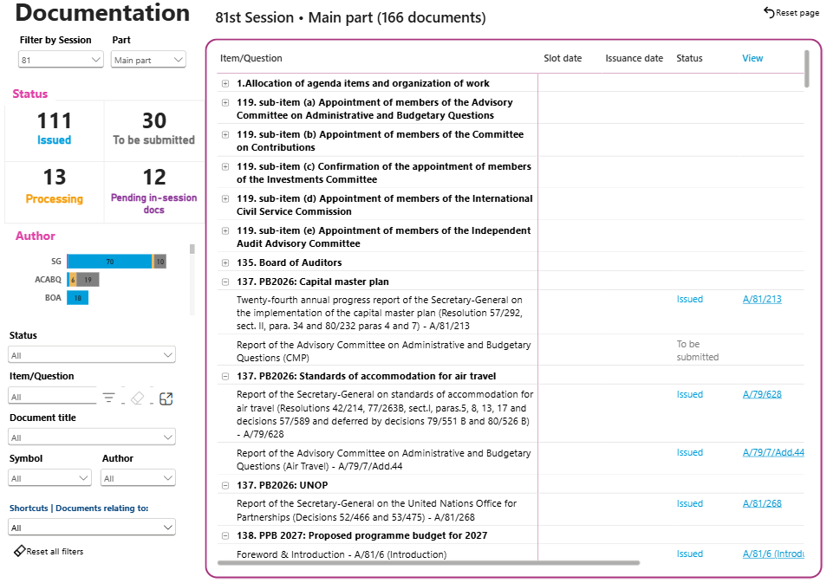827x583 pixels.
Task: Click the ACABQ author label in chart
Action: point(48,280)
